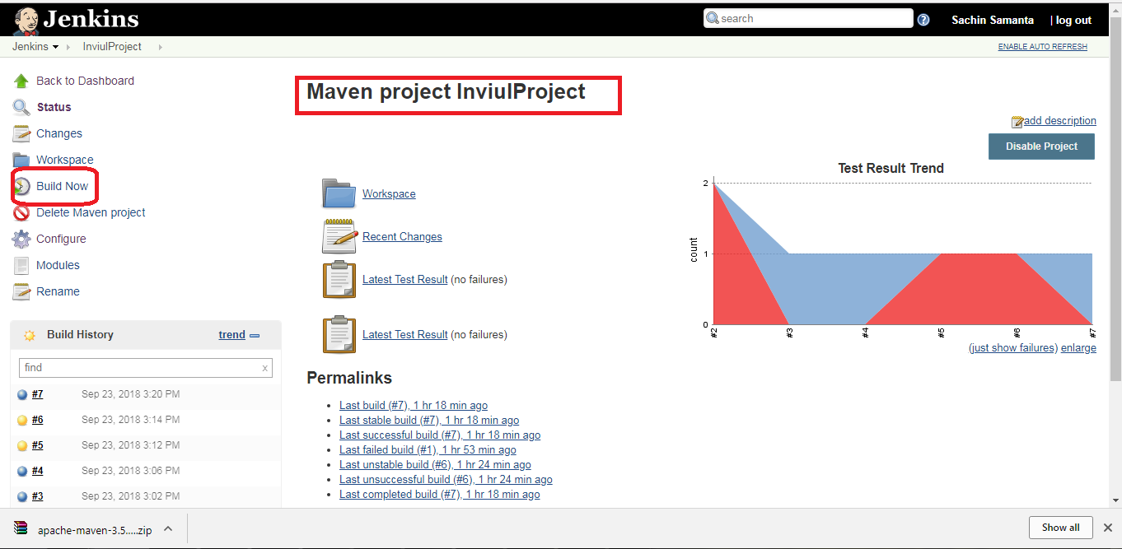
Task: Click the Configure gear icon
Action: pyautogui.click(x=21, y=239)
